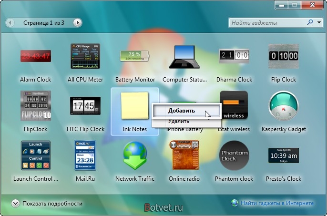Select the Alarm Clock gadget icon
This screenshot has height=216, width=327.
(36, 56)
